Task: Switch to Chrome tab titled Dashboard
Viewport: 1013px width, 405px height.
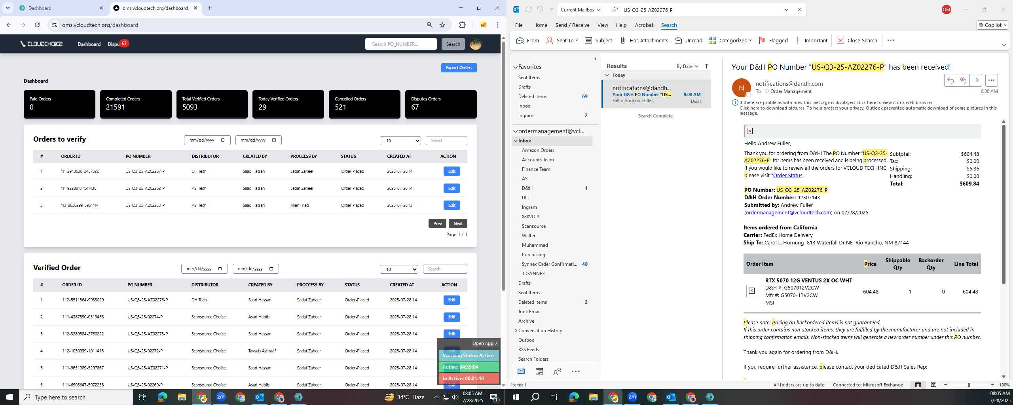Action: (x=61, y=8)
